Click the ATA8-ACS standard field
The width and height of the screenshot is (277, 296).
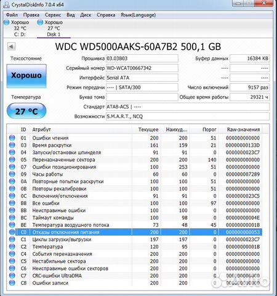tap(188, 107)
